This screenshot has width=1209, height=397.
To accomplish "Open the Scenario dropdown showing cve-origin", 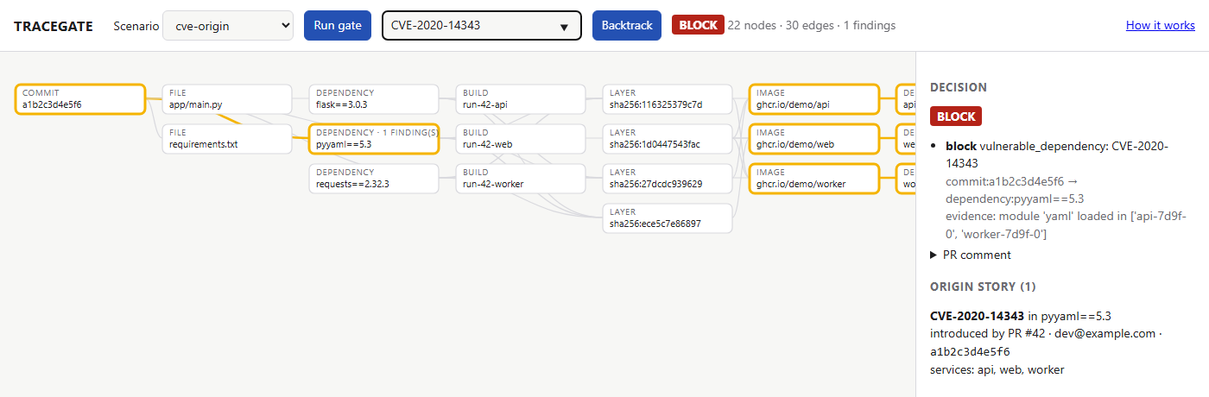I will click(x=228, y=26).
